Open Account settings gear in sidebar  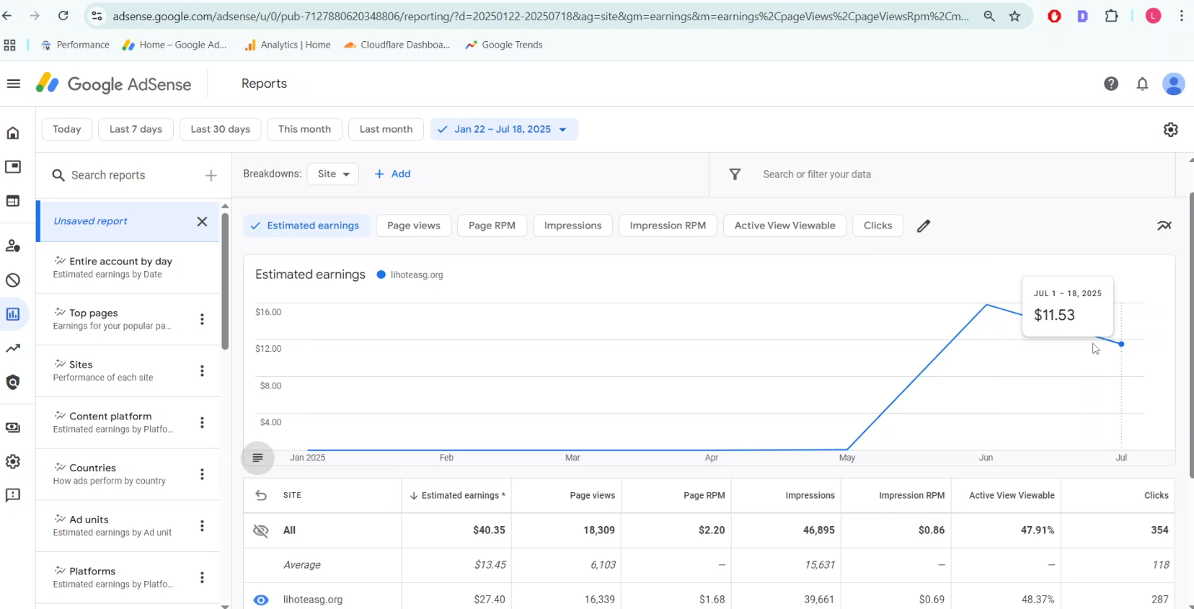13,461
